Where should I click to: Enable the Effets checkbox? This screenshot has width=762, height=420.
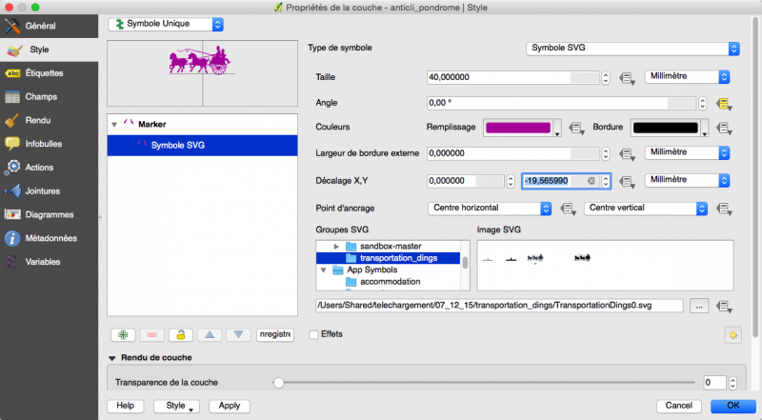click(x=314, y=334)
